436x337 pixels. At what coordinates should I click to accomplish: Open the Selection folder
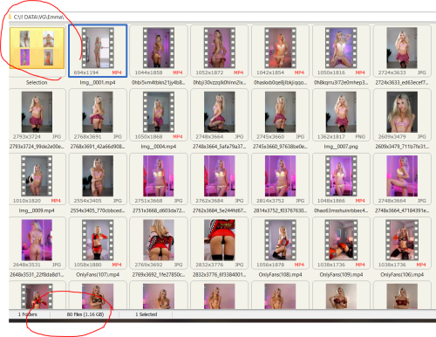coord(37,48)
